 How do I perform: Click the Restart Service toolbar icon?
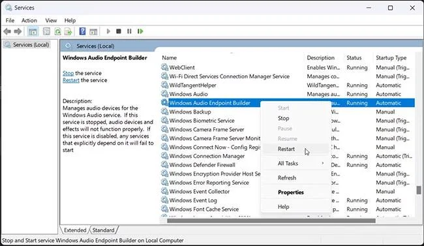pos(140,31)
